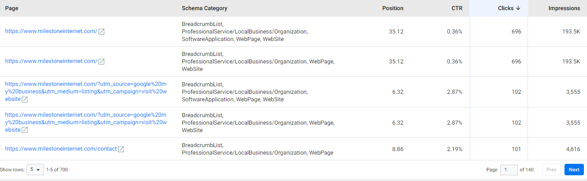Open the milestoneinternet.com/contact link

[61, 149]
